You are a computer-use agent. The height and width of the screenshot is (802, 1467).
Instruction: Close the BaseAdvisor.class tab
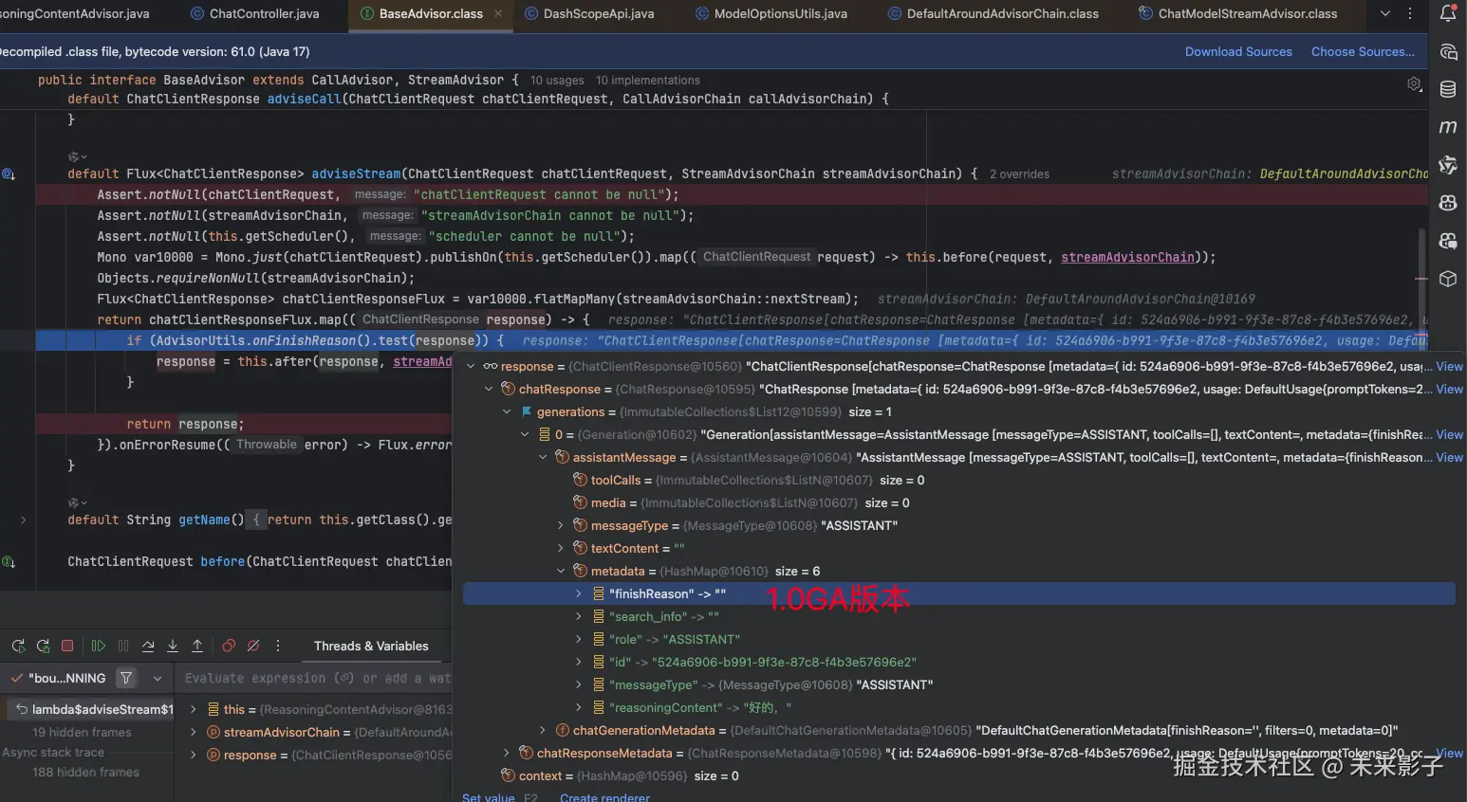(x=498, y=14)
